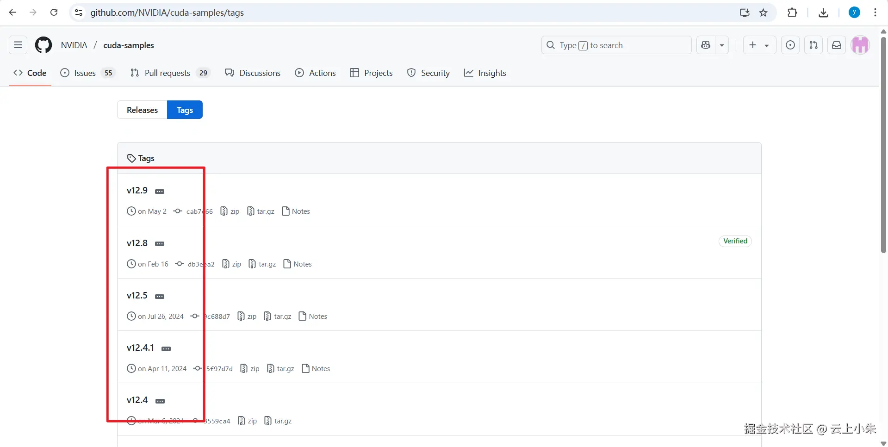View site information icon in address bar
Screen dimensions: 888x447
pyautogui.click(x=79, y=12)
